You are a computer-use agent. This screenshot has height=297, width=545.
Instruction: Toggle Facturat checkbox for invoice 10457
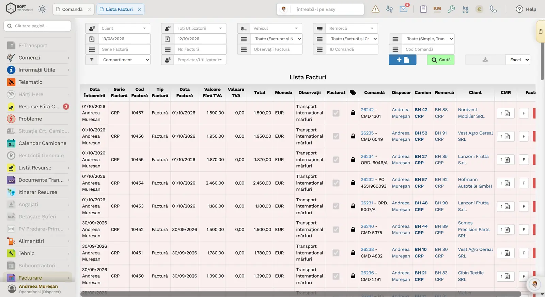[x=336, y=113]
